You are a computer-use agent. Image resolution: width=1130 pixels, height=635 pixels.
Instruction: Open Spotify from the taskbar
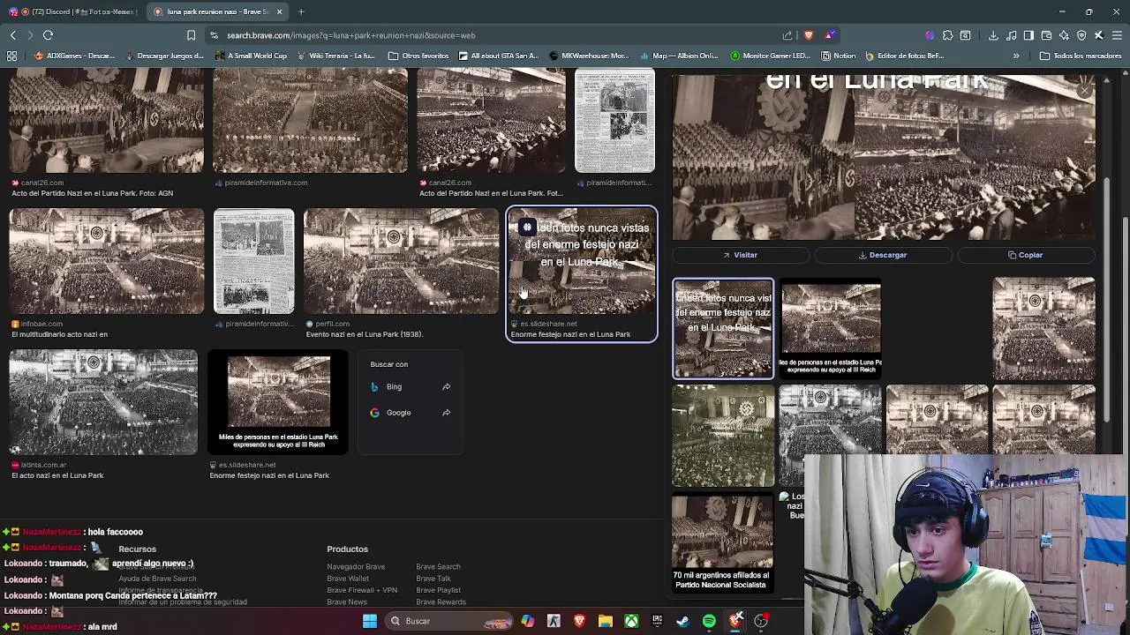[709, 621]
